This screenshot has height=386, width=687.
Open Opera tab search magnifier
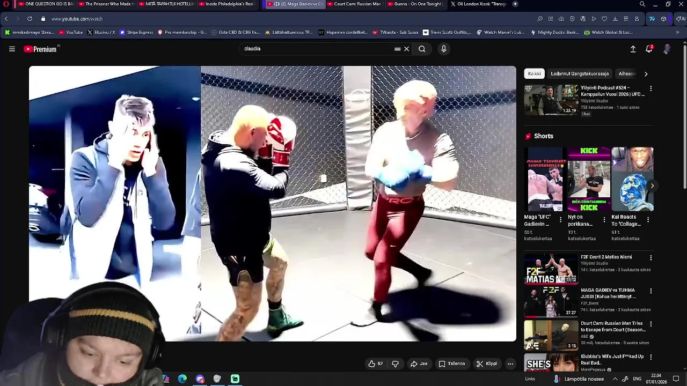[x=642, y=4]
